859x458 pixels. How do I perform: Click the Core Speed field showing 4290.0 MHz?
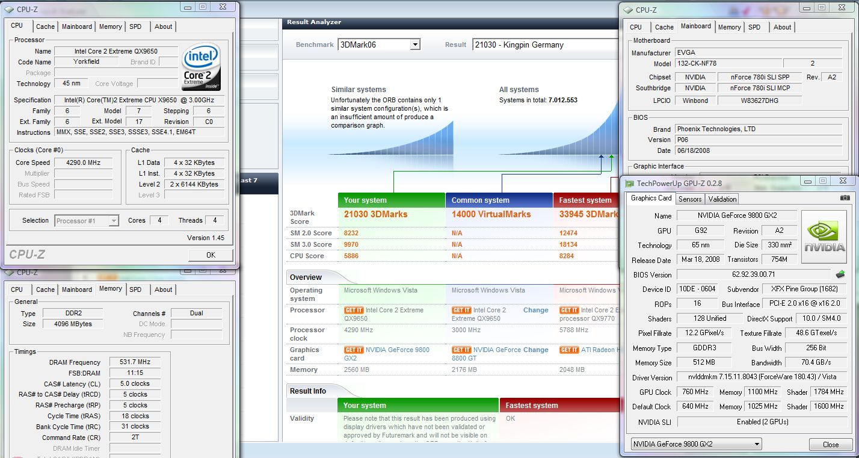tap(83, 162)
